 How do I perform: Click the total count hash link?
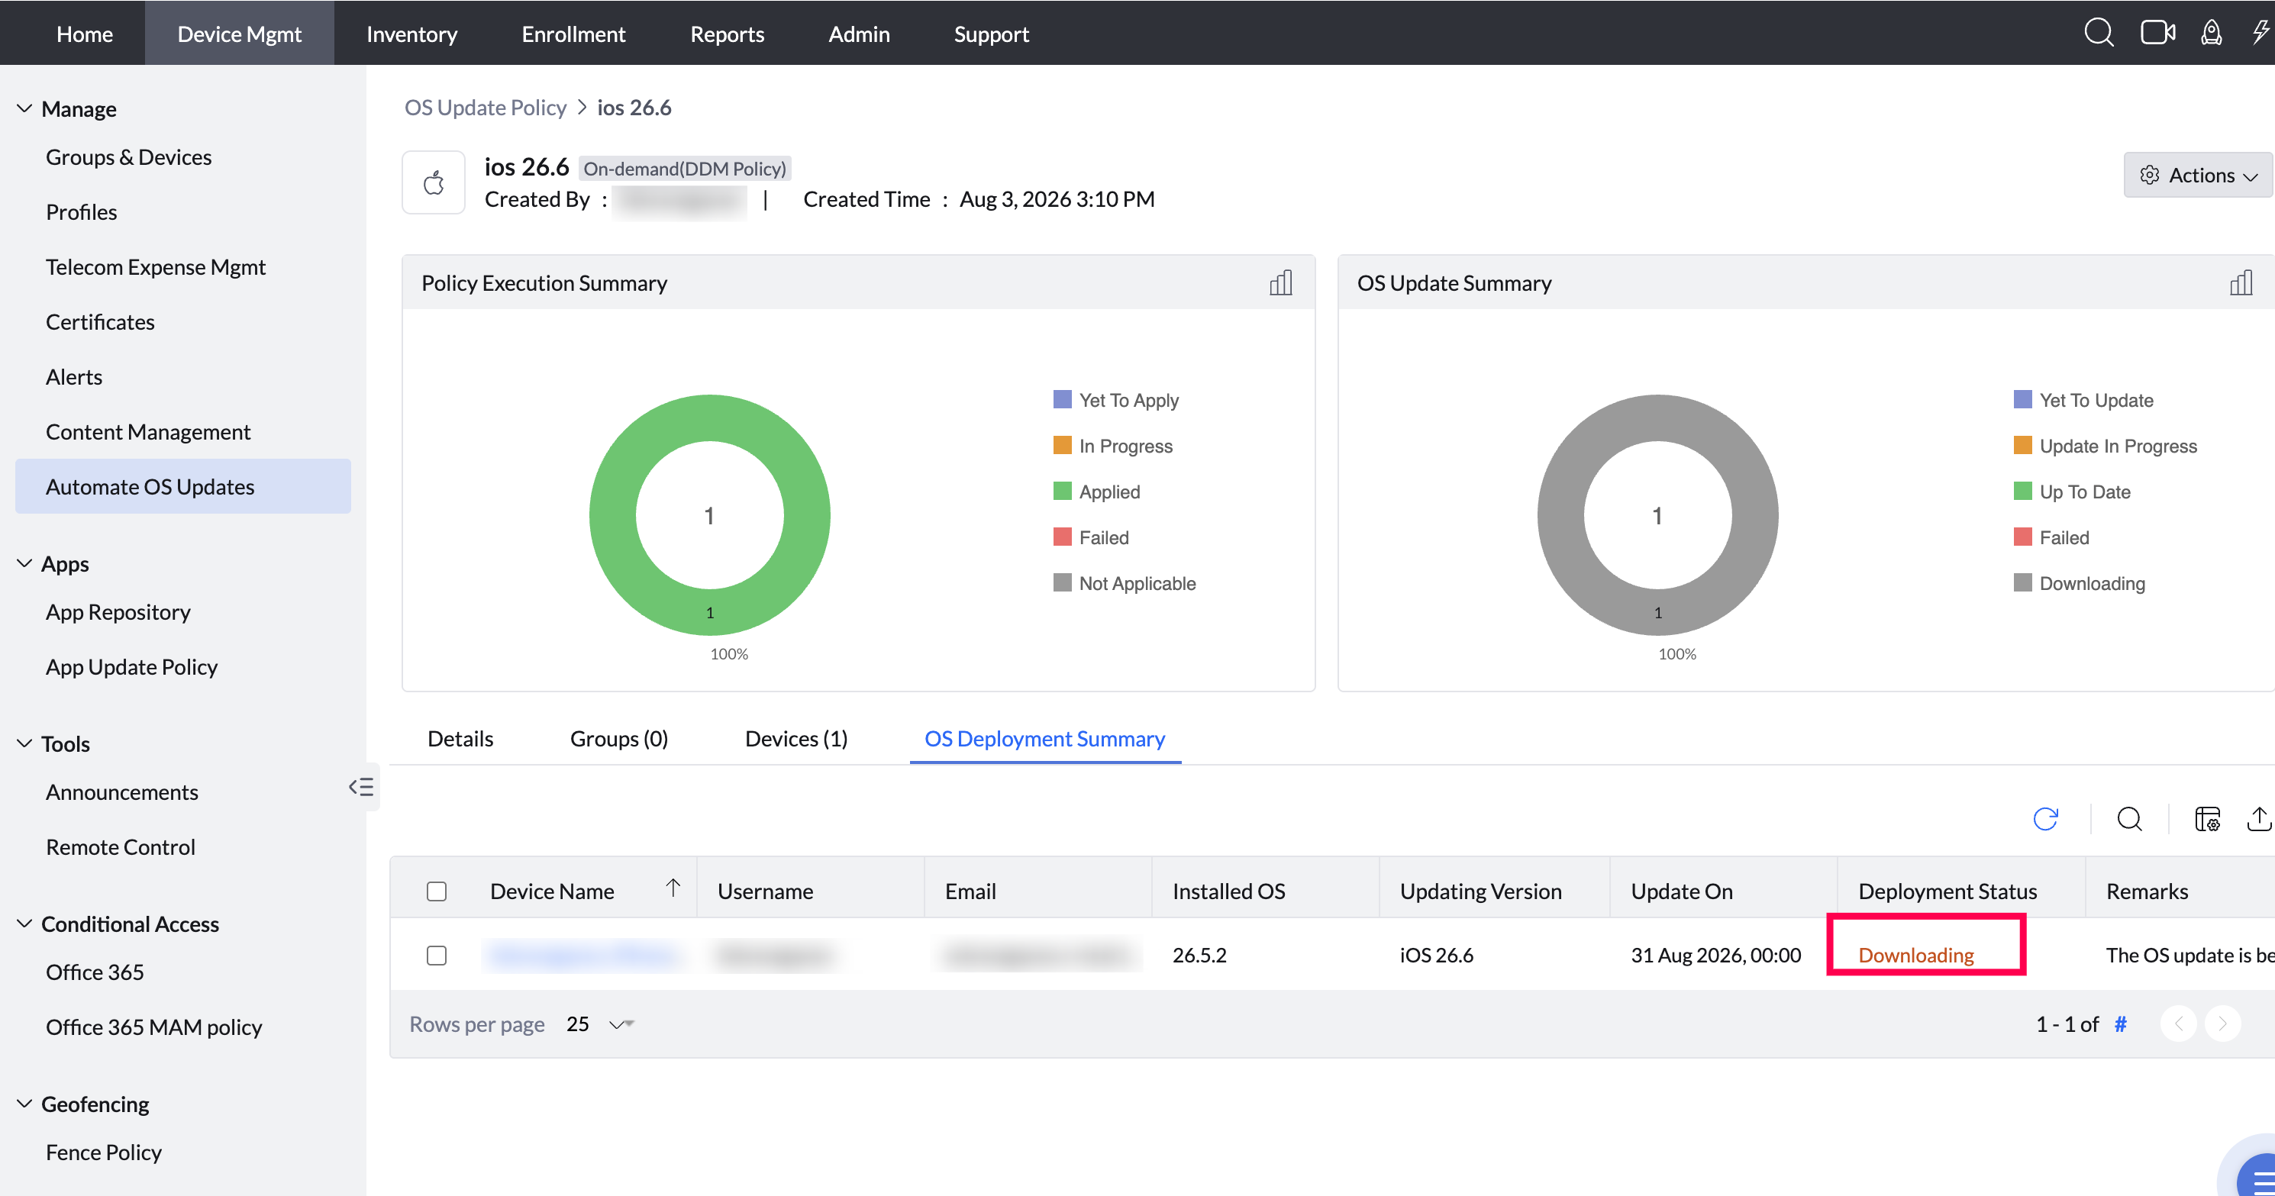coord(2121,1024)
